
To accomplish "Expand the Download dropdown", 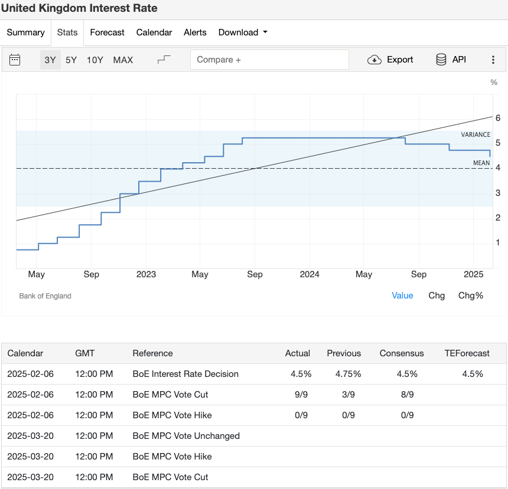I will point(243,32).
